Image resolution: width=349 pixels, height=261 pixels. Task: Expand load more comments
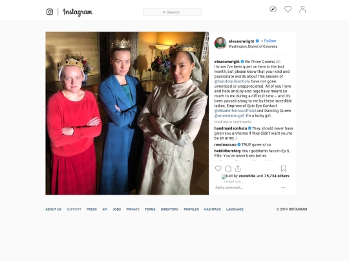click(233, 122)
